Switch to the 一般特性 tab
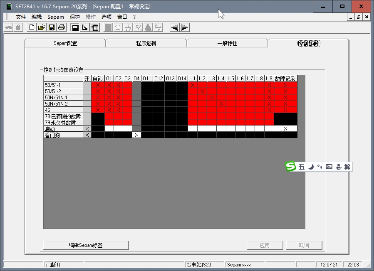This screenshot has height=271, width=374. [x=227, y=43]
